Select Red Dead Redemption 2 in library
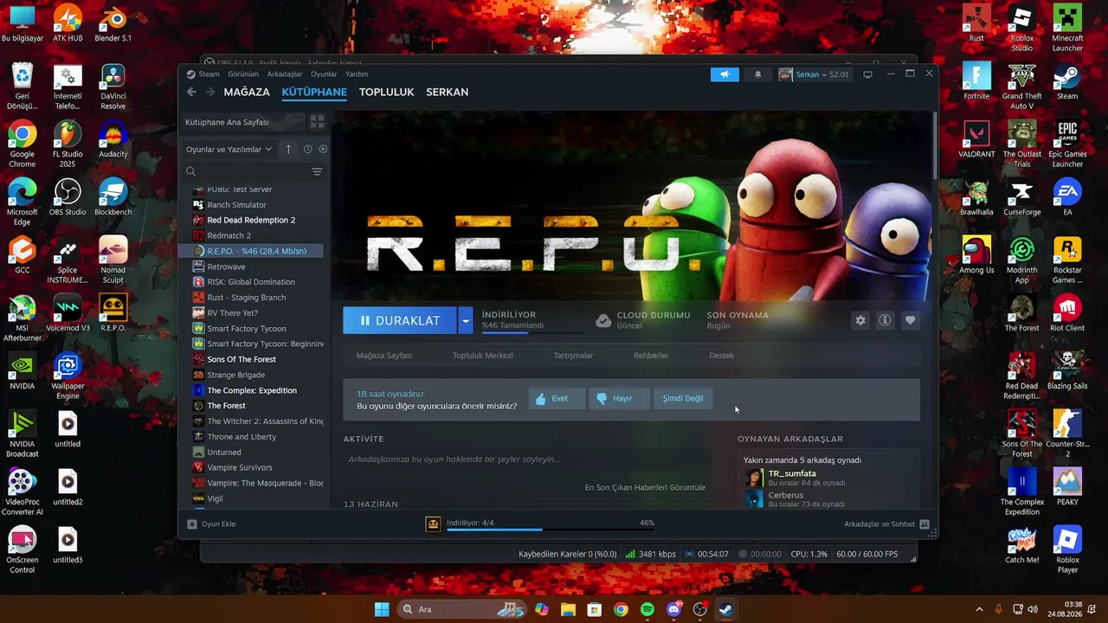This screenshot has width=1108, height=623. tap(251, 220)
